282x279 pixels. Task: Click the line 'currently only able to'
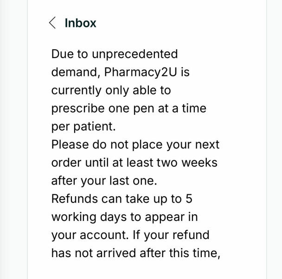tap(111, 90)
